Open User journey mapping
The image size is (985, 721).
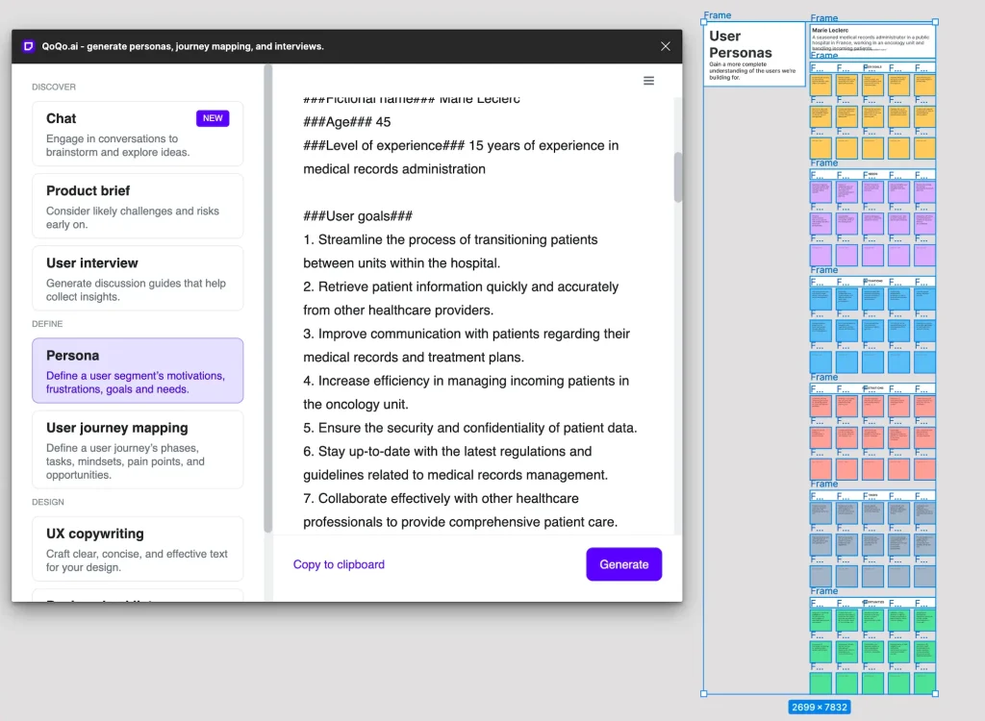tap(138, 450)
